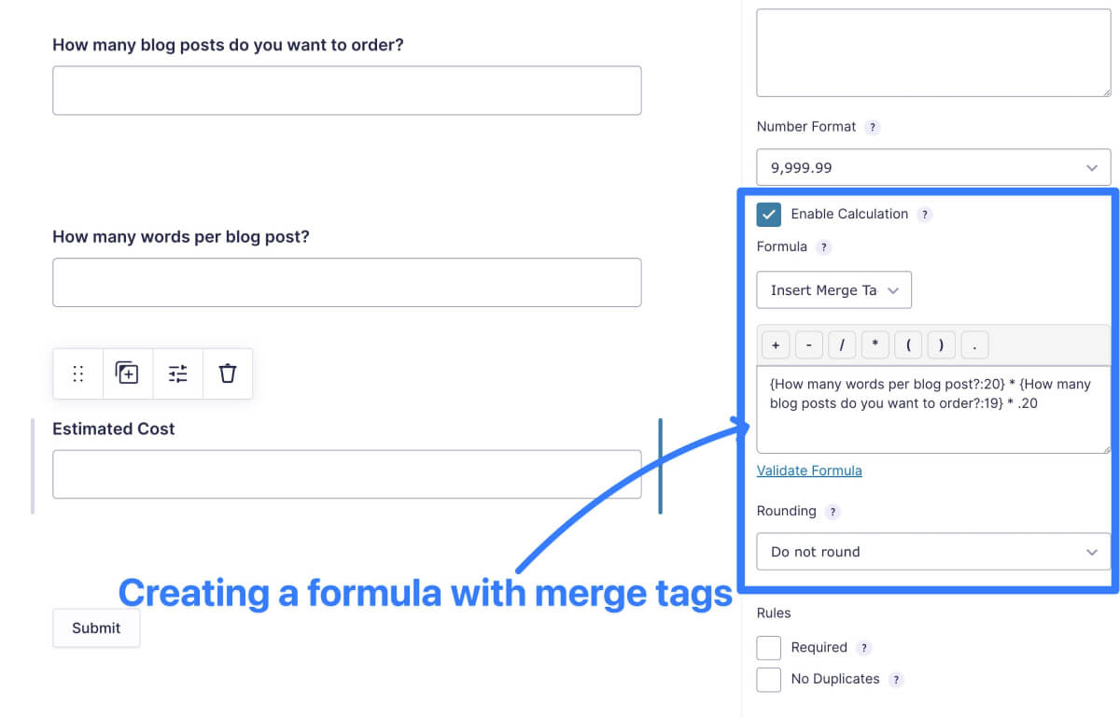Open help tooltip next to Number Format

point(872,127)
